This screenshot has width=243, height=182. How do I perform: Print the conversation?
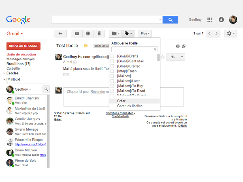(x=178, y=46)
